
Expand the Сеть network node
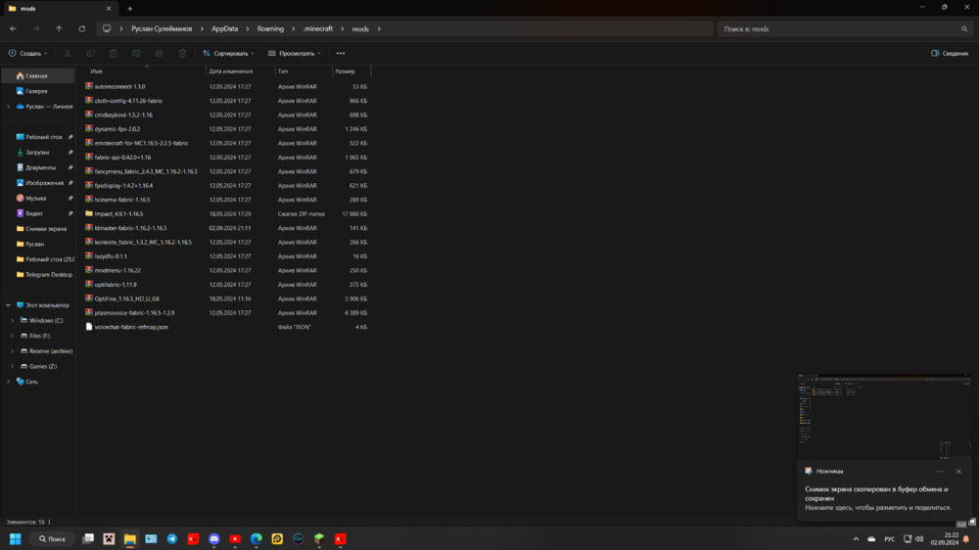pyautogui.click(x=8, y=382)
